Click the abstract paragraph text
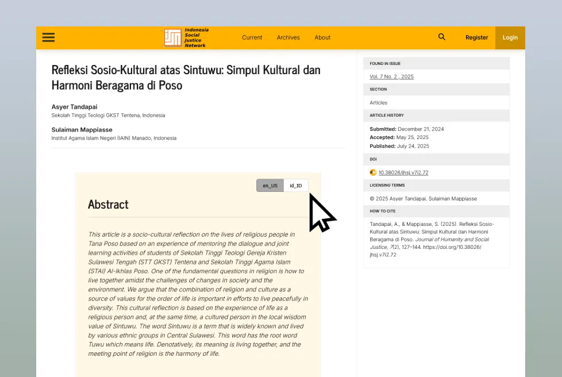 tap(198, 294)
